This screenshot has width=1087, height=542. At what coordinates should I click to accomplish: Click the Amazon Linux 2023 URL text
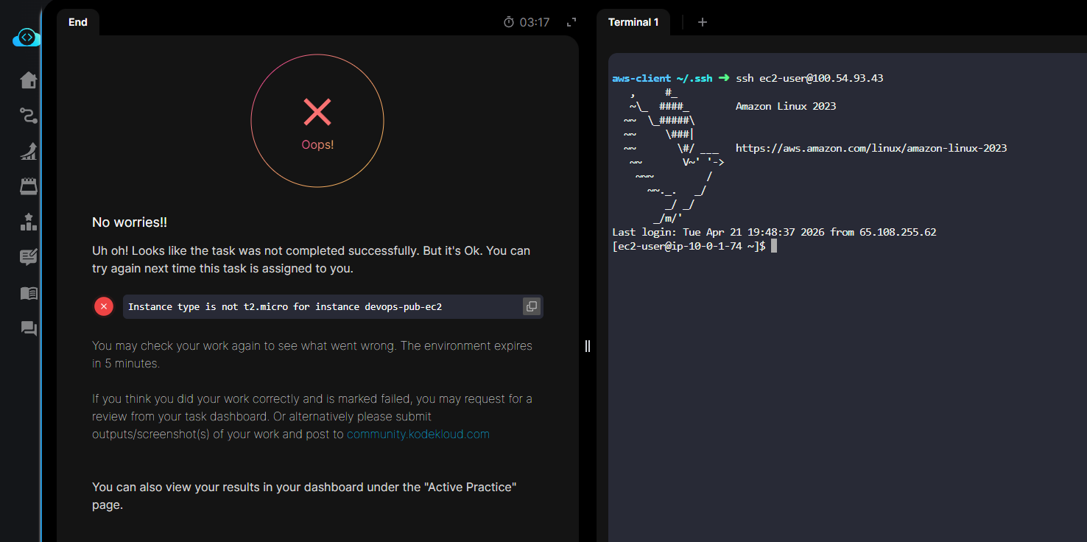click(x=870, y=148)
